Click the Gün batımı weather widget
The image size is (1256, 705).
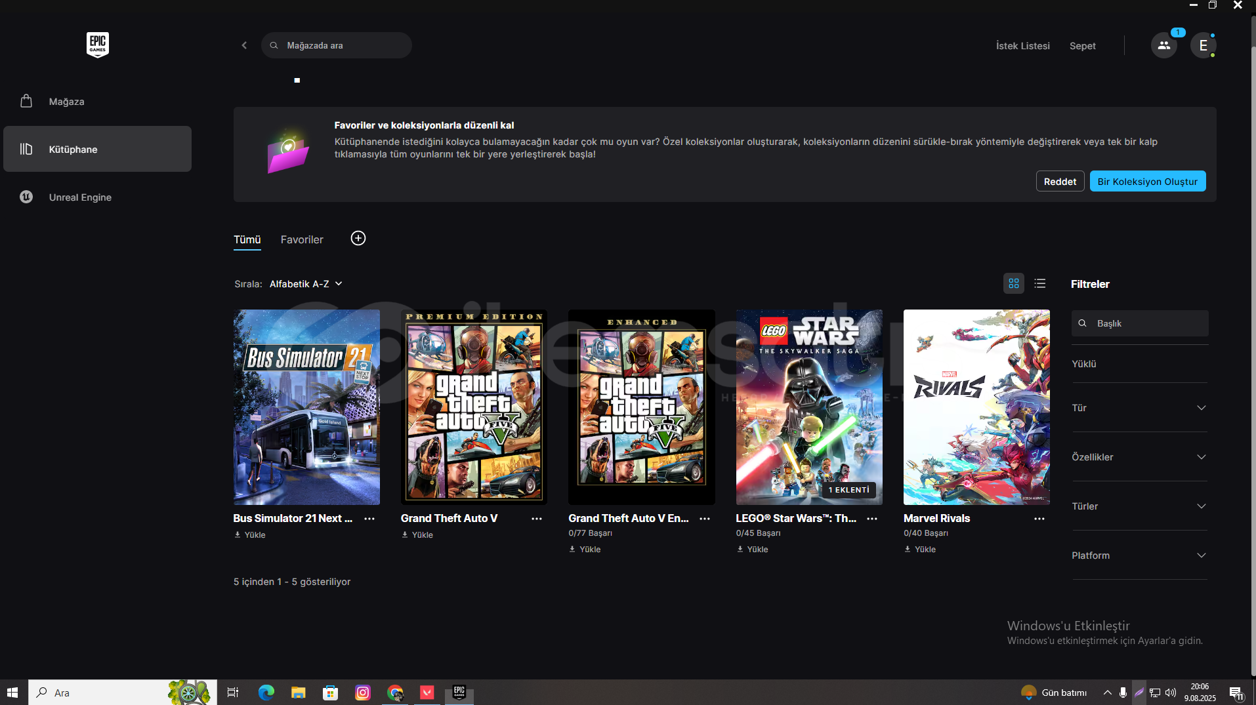coord(1054,693)
